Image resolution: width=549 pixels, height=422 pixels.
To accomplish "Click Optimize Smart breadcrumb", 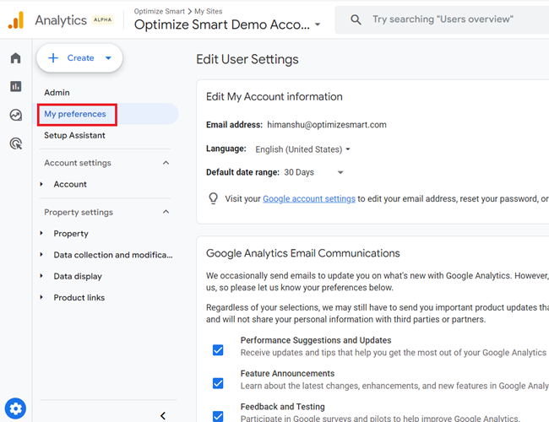I will [x=159, y=11].
